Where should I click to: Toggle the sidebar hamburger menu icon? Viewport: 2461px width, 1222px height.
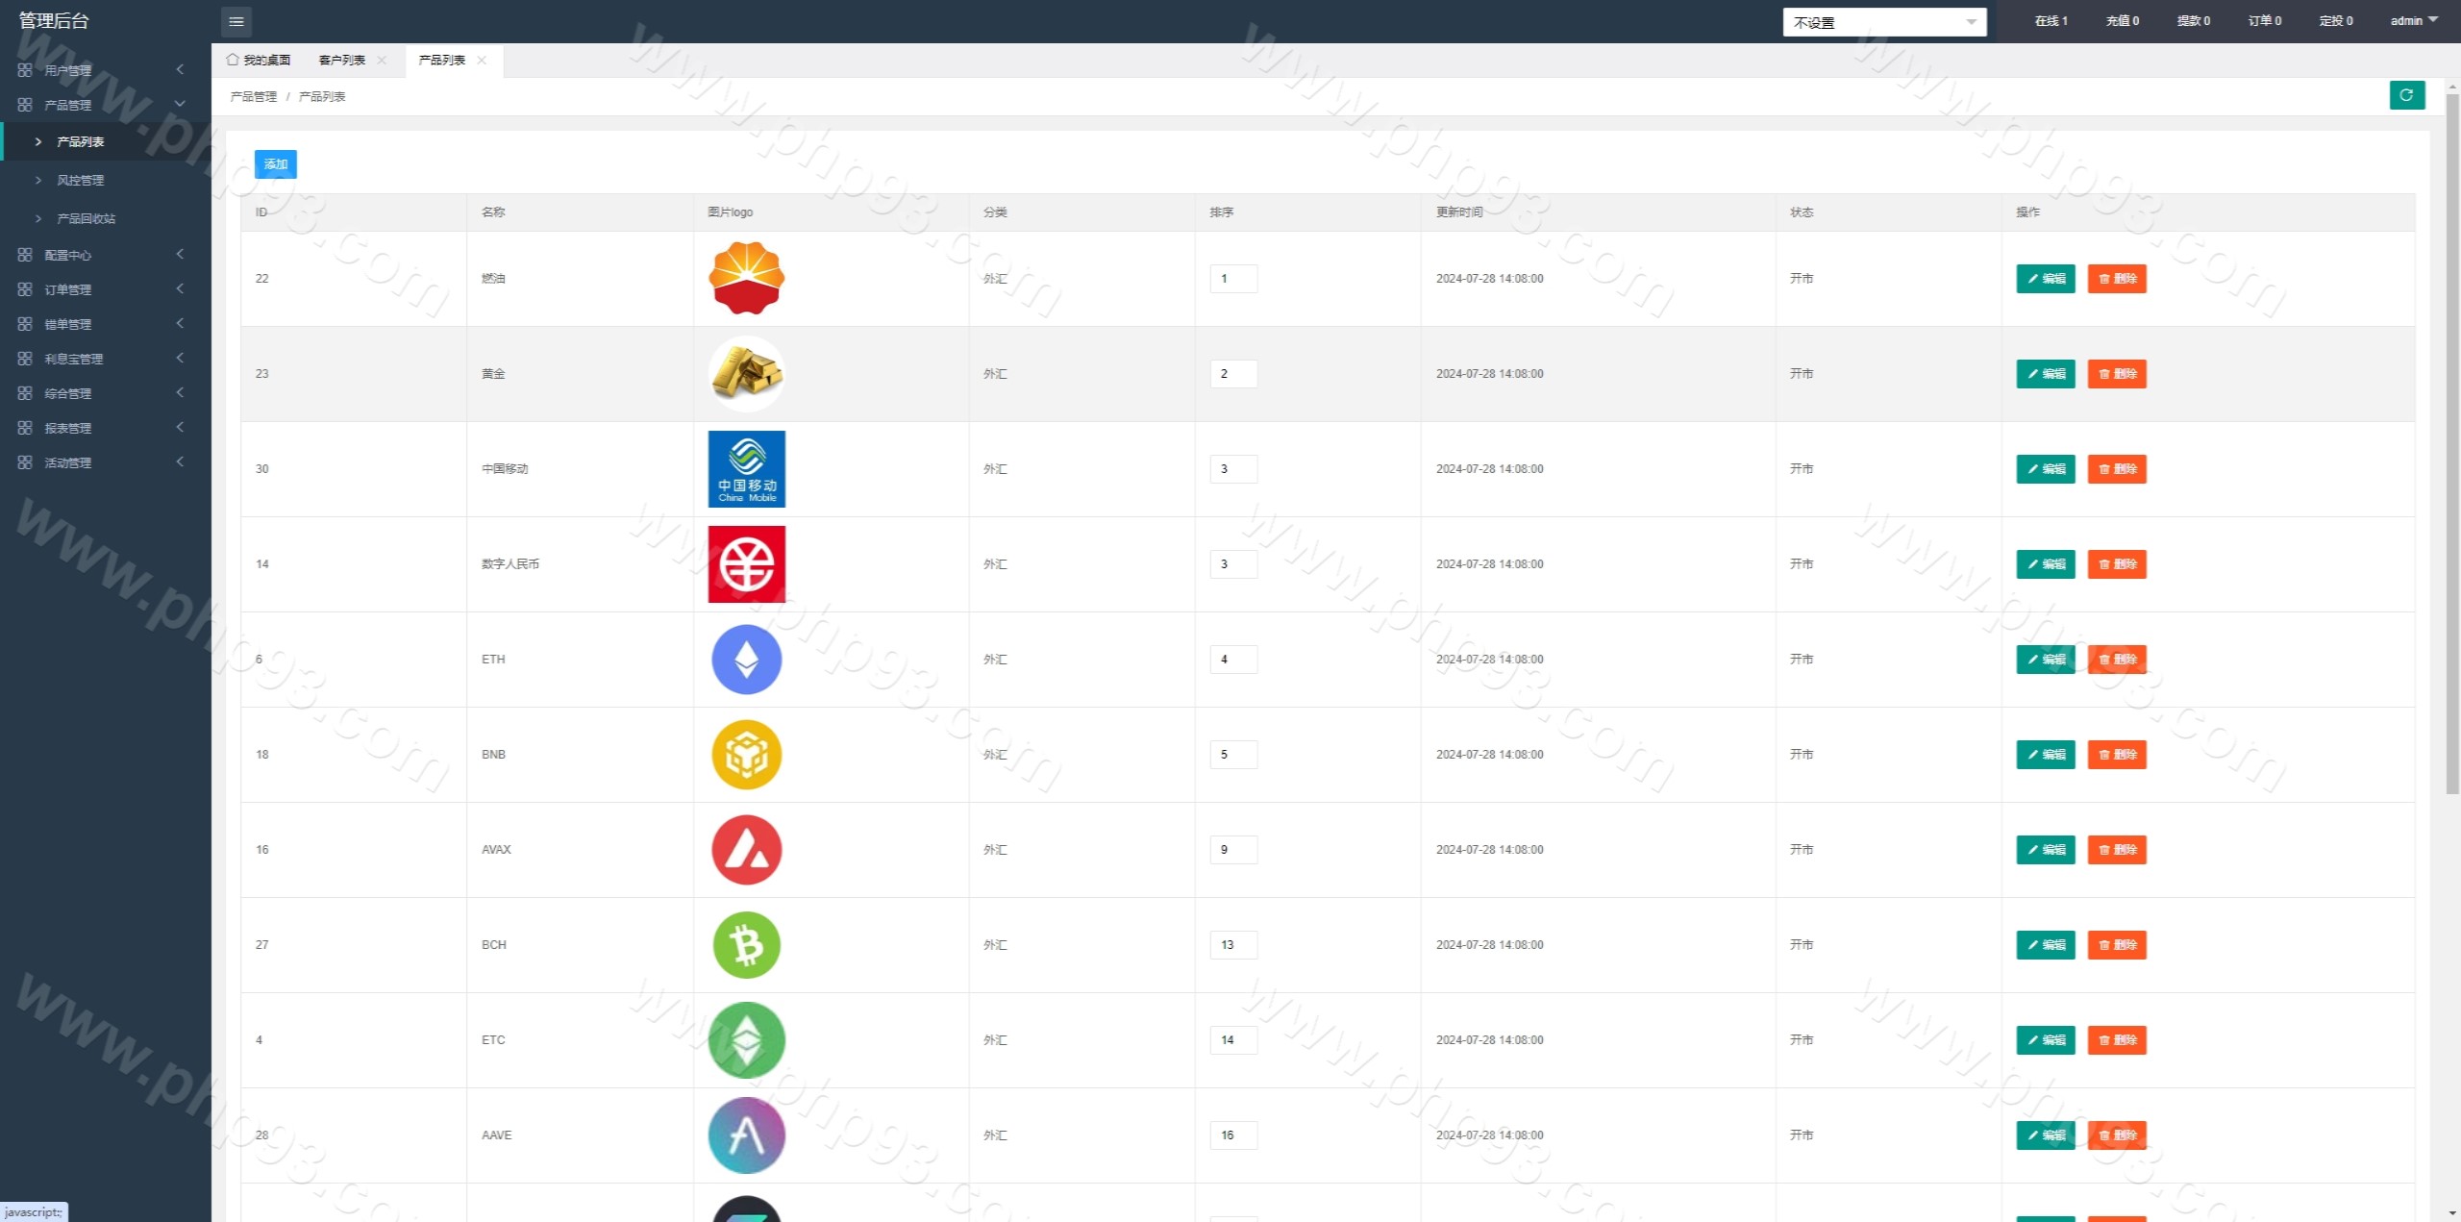point(236,21)
